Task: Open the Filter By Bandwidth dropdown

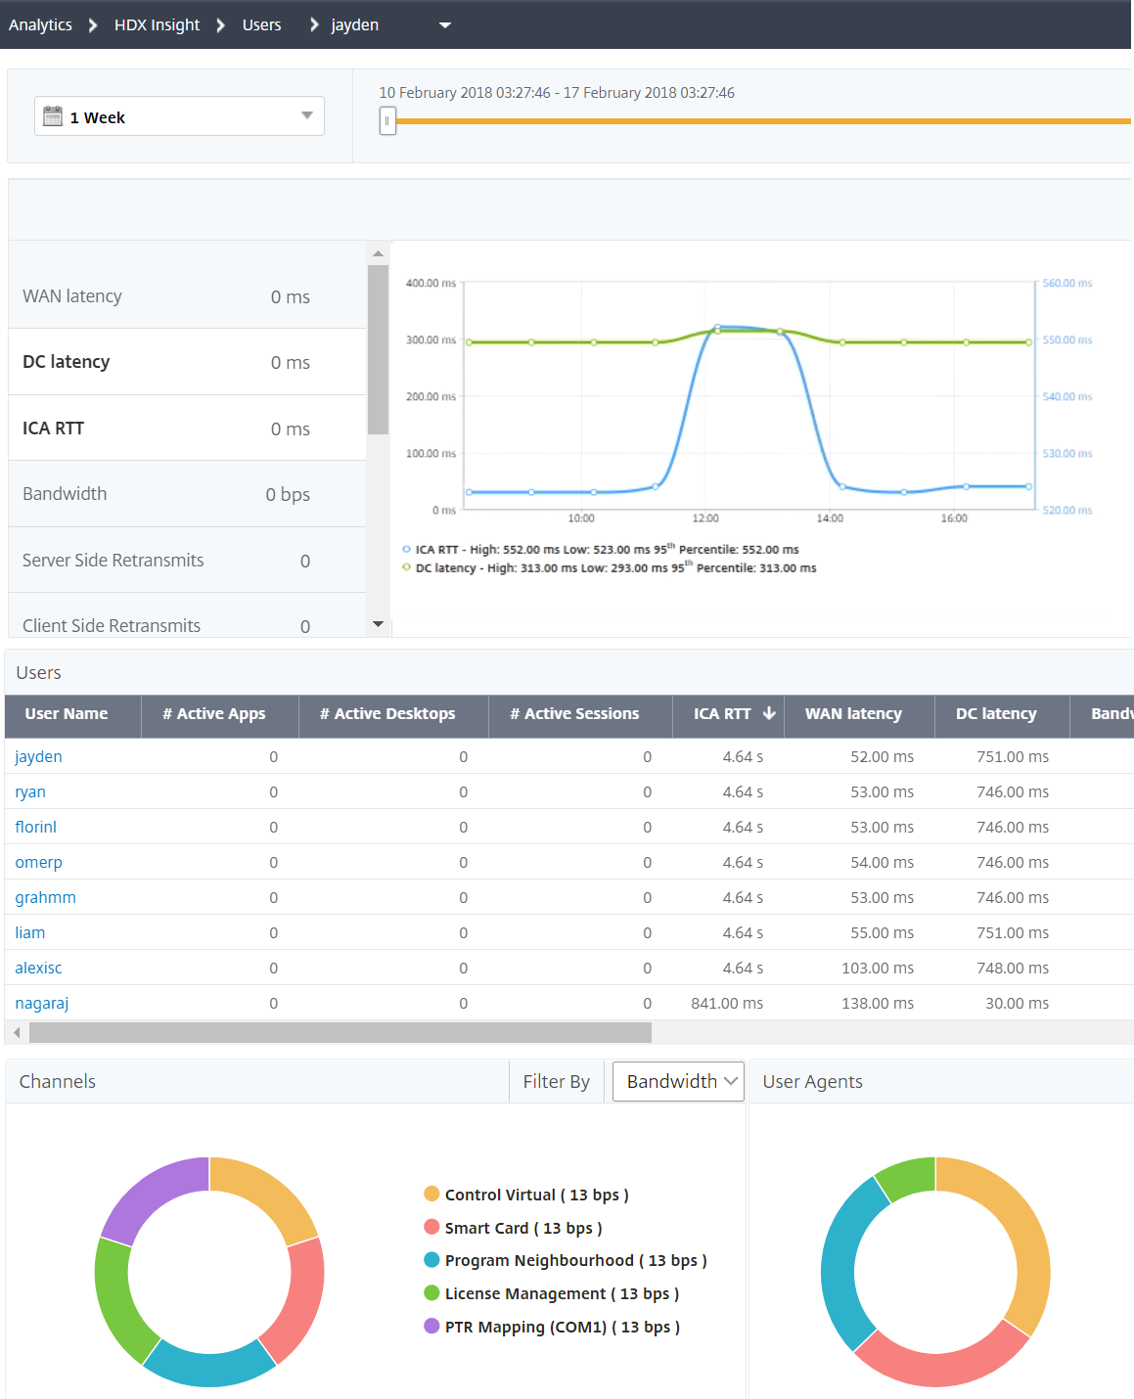Action: coord(678,1081)
